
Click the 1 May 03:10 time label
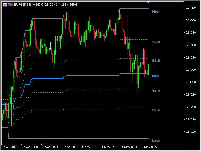[50, 147]
